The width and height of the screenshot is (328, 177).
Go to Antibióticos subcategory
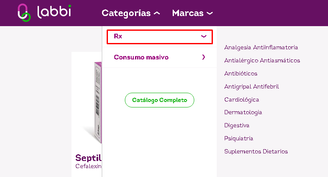click(241, 74)
